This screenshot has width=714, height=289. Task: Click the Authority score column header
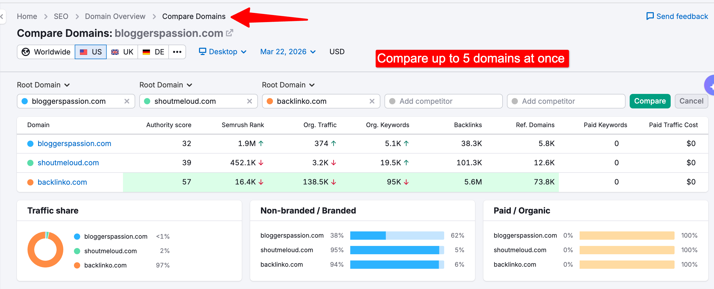pyautogui.click(x=169, y=125)
